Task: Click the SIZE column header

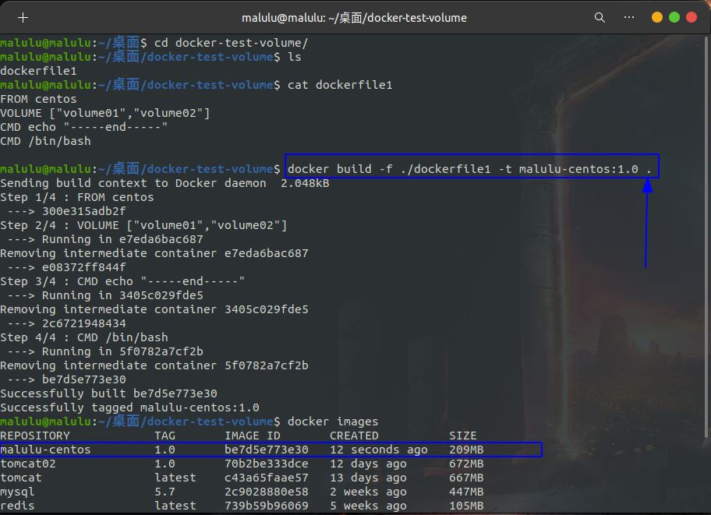Action: coord(462,435)
